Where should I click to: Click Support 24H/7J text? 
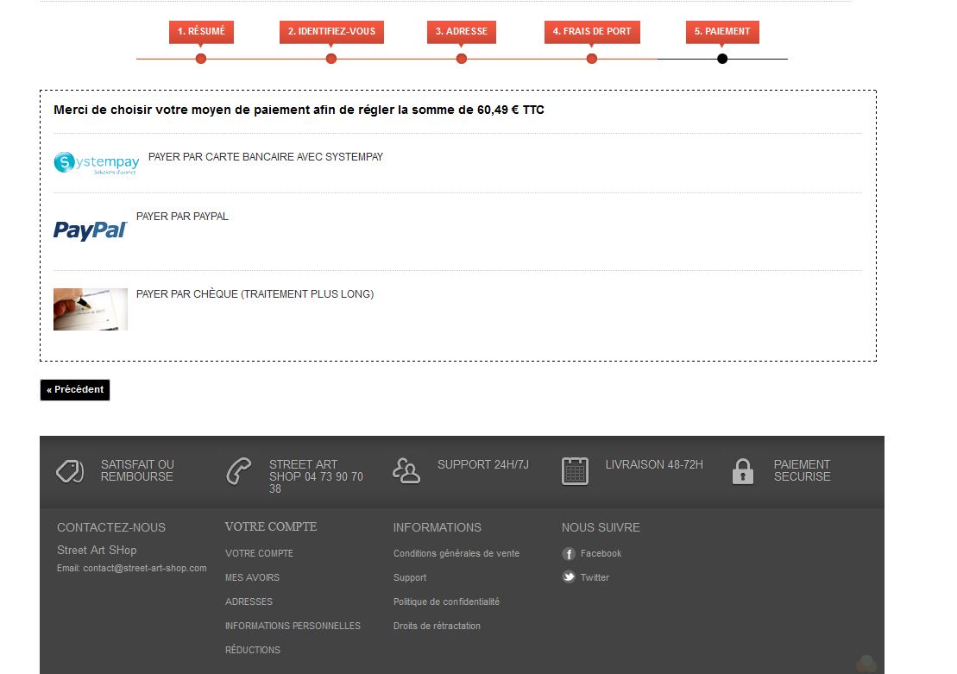coord(483,464)
